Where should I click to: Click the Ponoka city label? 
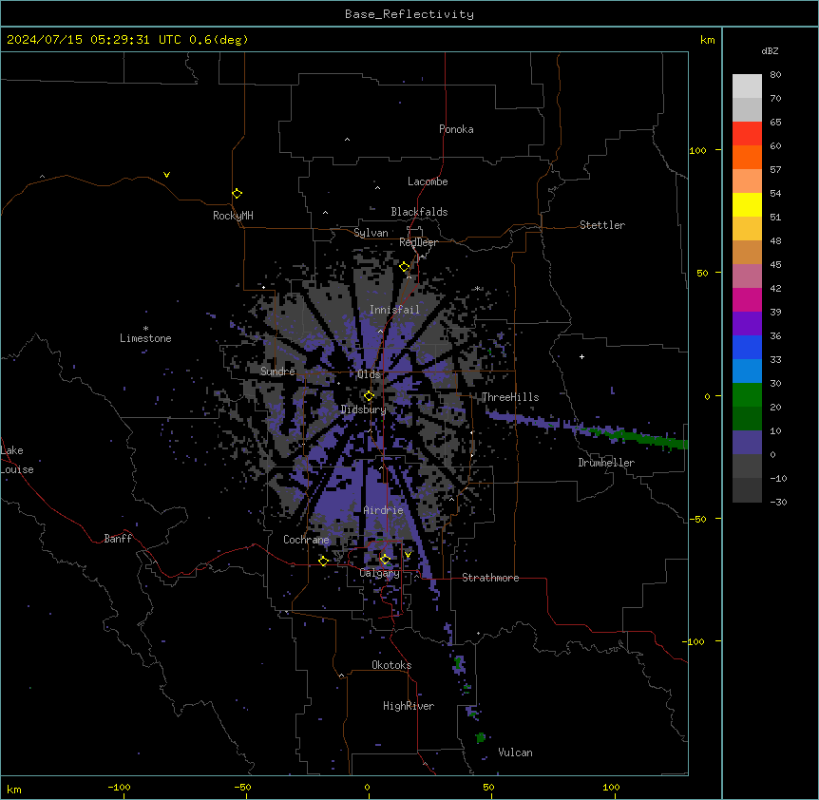(x=456, y=129)
